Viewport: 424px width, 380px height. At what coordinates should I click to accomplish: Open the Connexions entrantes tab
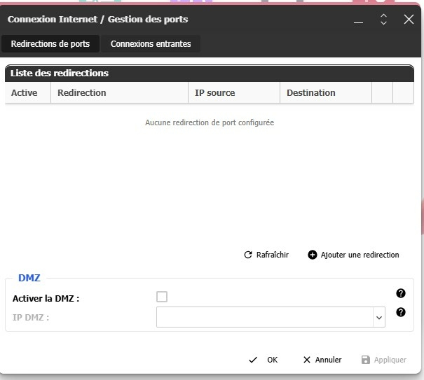coord(151,43)
